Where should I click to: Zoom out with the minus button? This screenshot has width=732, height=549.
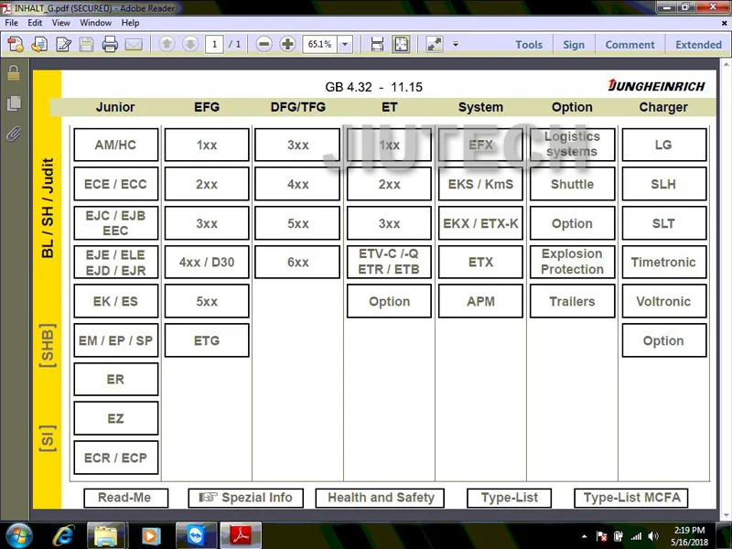(264, 44)
